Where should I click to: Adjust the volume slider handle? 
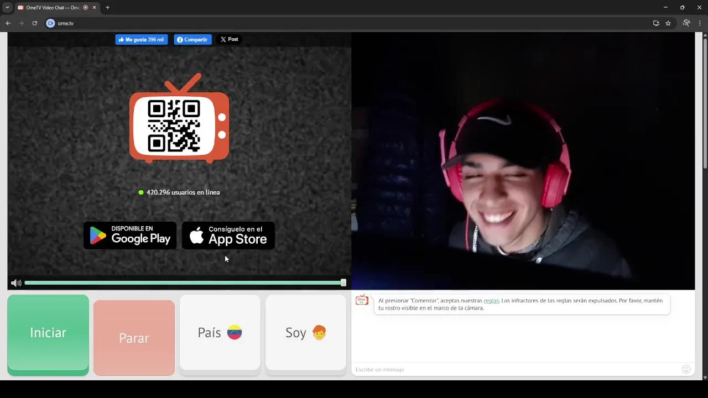click(343, 282)
